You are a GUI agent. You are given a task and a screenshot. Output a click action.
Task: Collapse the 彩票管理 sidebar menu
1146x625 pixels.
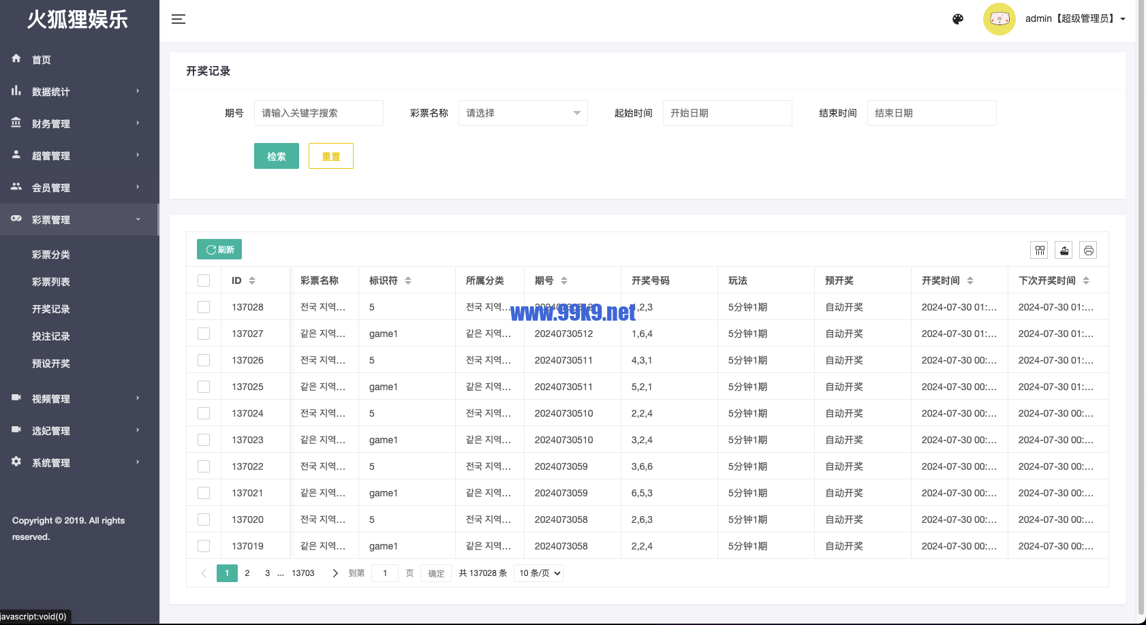[x=80, y=219]
